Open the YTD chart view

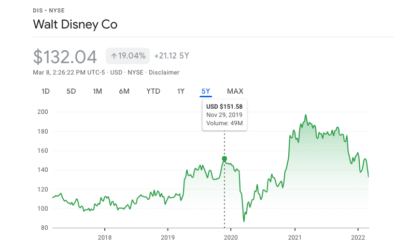pos(153,92)
